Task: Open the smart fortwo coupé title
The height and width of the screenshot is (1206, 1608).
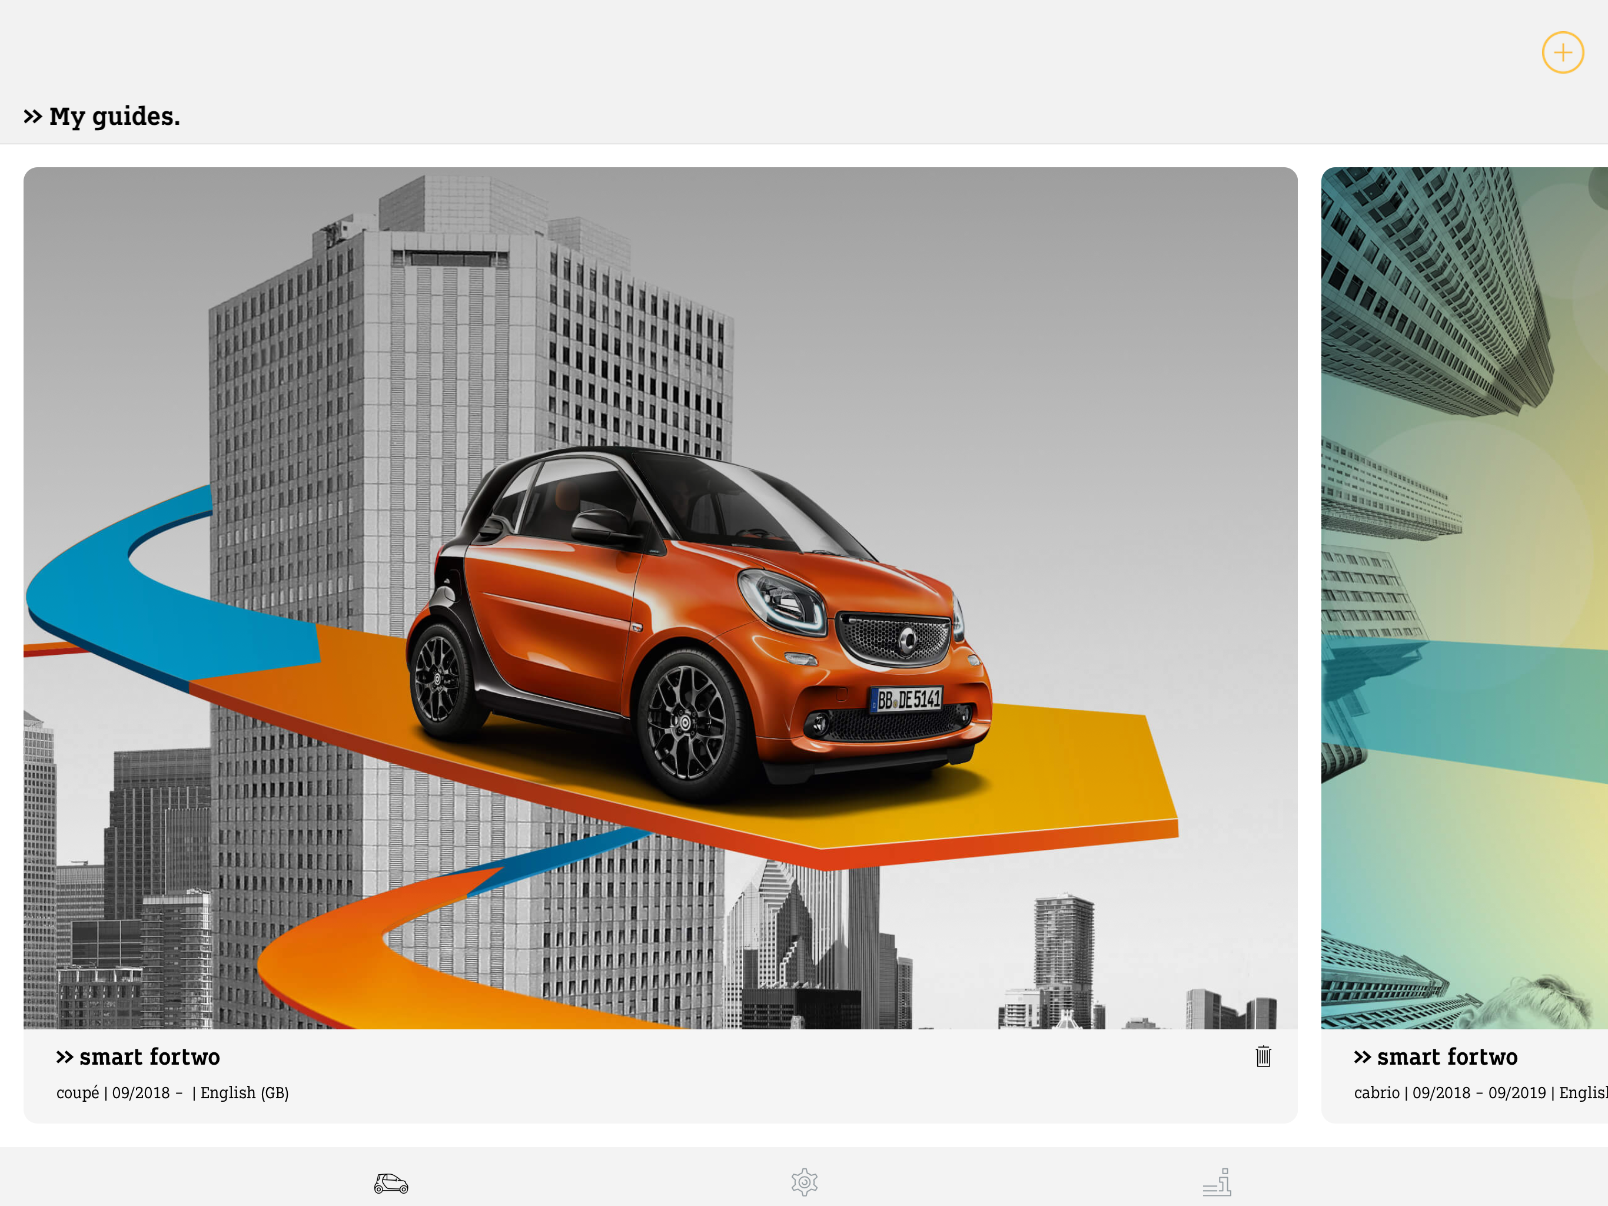Action: click(149, 1057)
